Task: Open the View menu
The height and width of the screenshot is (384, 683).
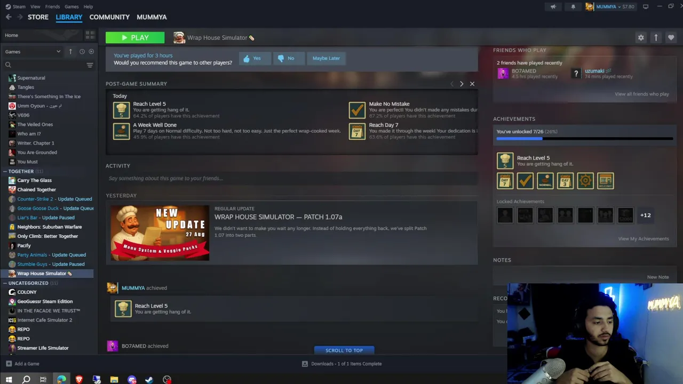Action: point(35,6)
